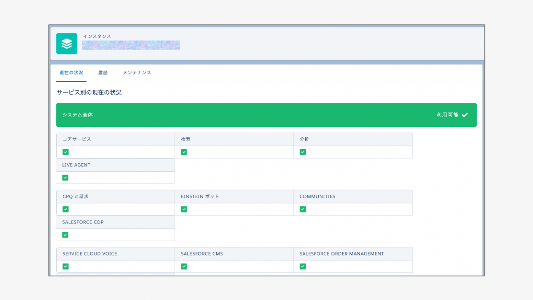
Task: Click the blurred instance name
Action: [131, 45]
